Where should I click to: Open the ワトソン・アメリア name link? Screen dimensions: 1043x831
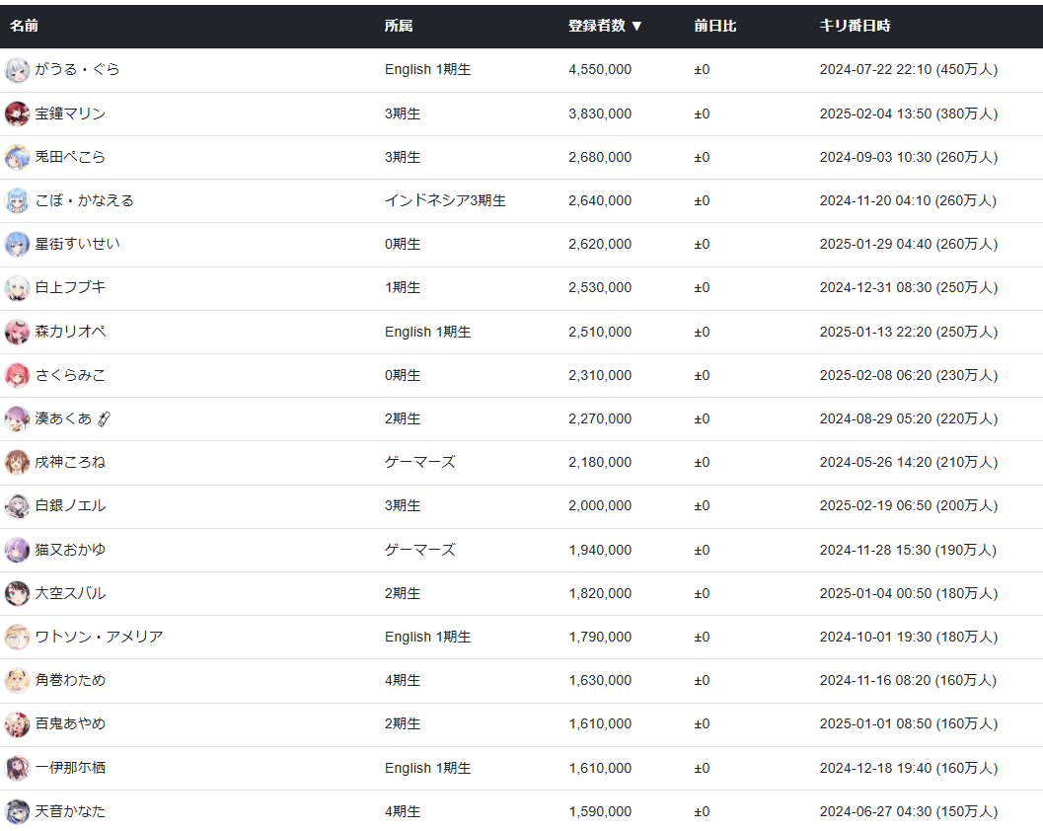click(x=99, y=637)
